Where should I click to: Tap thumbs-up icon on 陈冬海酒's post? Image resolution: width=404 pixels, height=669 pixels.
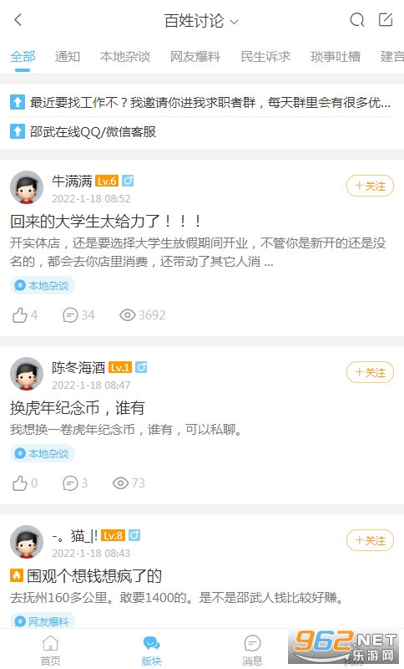click(x=19, y=483)
